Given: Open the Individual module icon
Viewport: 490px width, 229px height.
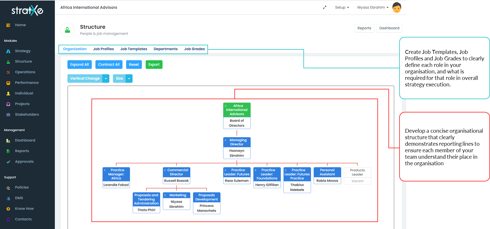Looking at the screenshot, I should (8, 93).
